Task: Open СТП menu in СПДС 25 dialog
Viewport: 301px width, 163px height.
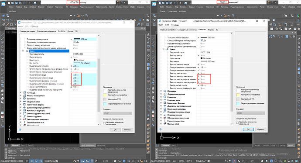Action: coord(167,25)
